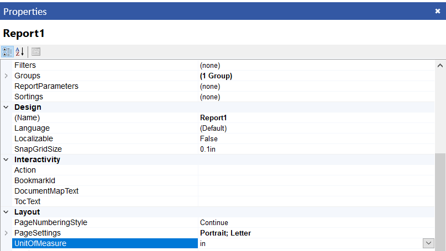The image size is (446, 251).
Task: Click the Continue value
Action: coord(214,223)
